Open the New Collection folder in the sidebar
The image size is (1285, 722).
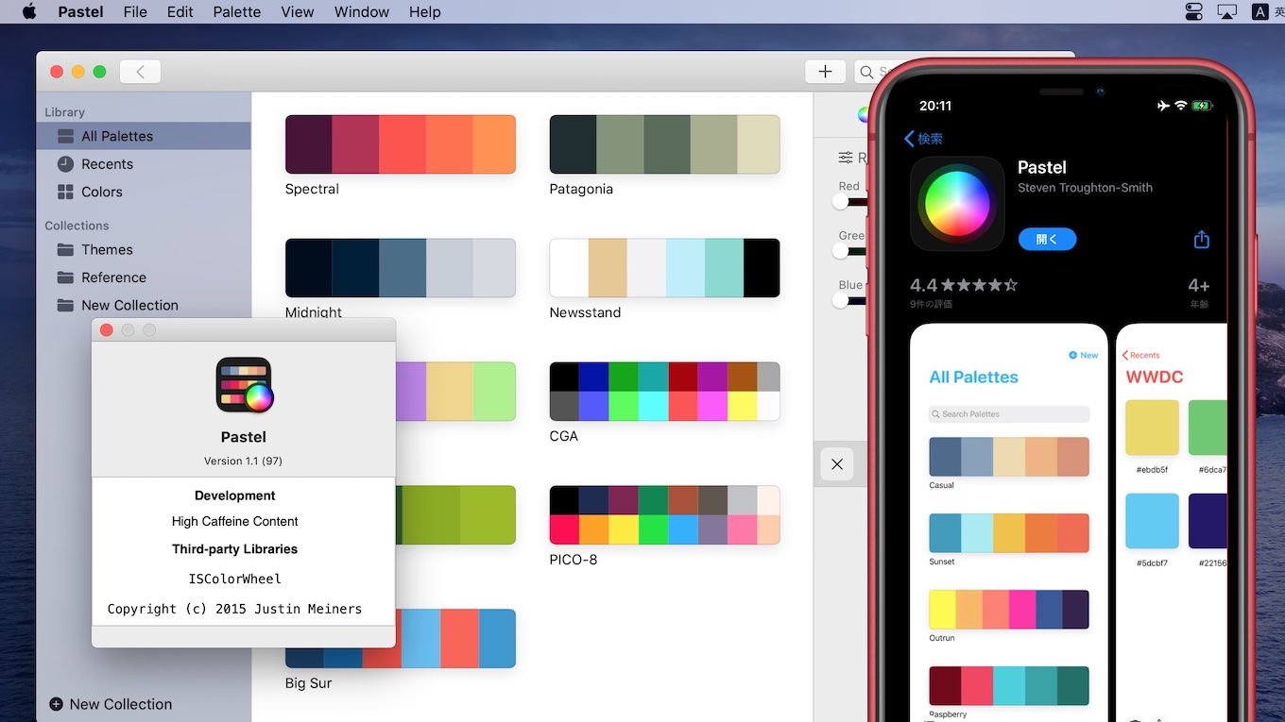[144, 305]
